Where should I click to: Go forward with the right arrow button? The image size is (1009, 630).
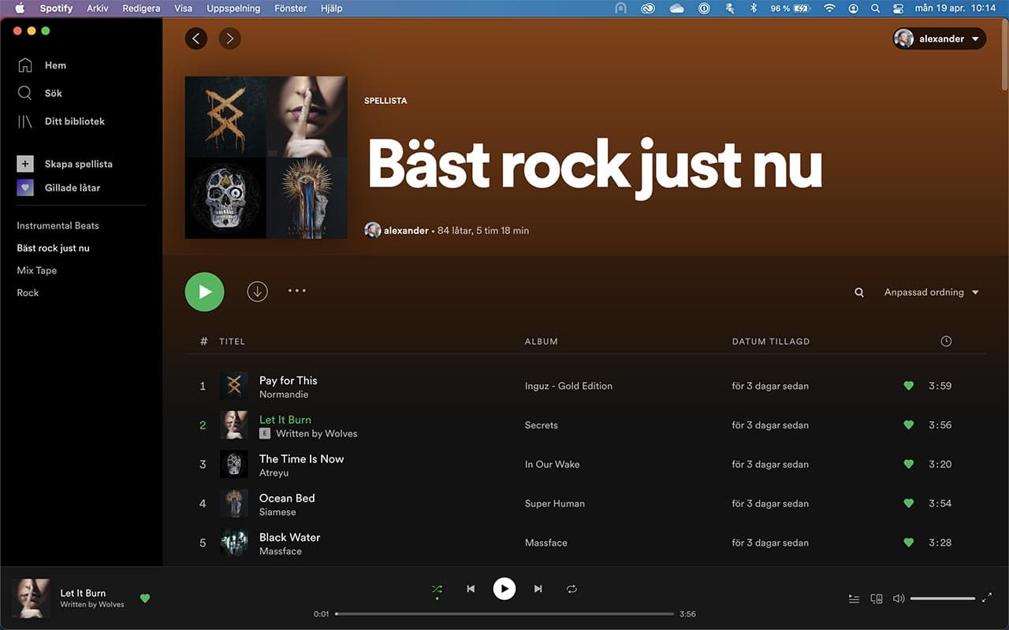coord(229,39)
